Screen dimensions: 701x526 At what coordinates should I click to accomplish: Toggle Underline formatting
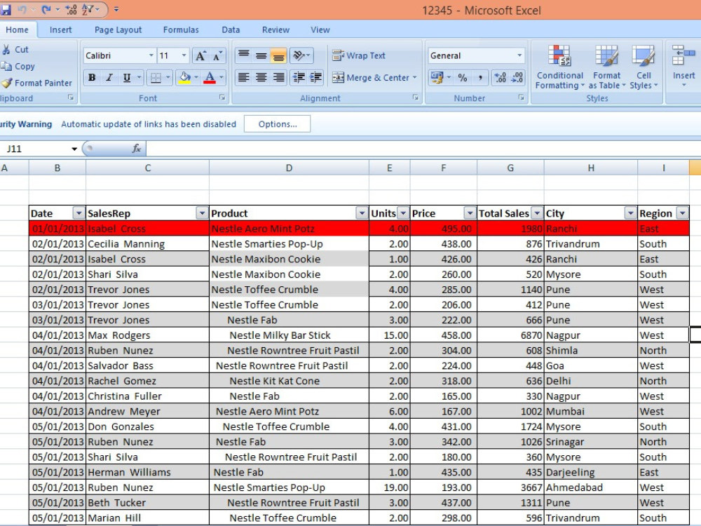[x=127, y=77]
